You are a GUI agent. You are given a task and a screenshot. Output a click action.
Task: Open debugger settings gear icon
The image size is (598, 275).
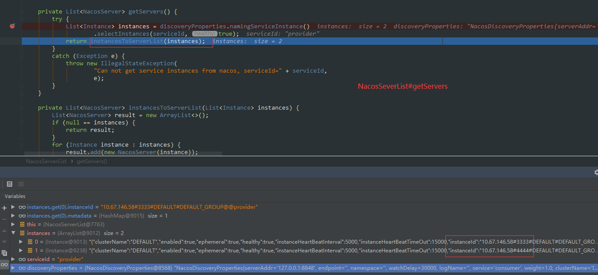pyautogui.click(x=595, y=173)
